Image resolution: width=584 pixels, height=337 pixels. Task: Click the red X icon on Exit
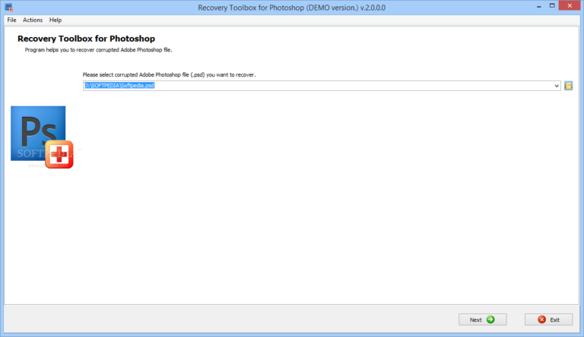click(541, 320)
